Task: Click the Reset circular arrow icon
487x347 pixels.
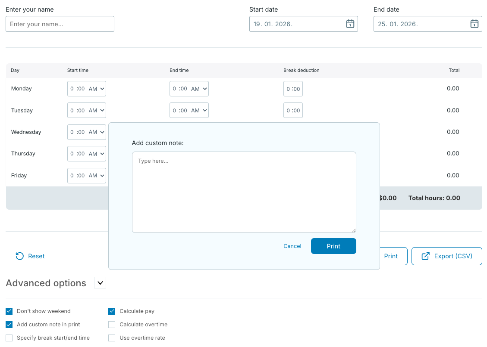Action: tap(19, 256)
